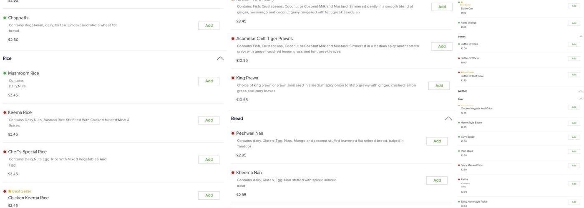Add Peshwari Nan to the order
The width and height of the screenshot is (584, 208).
point(437,141)
